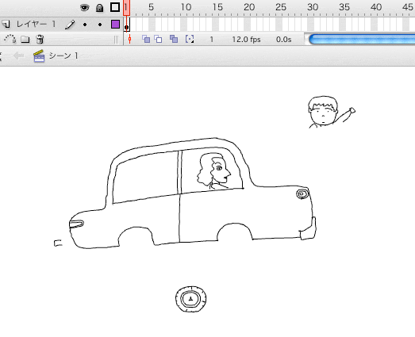Click the Edit Multiple Frames button
Viewport: 415px width, 337px height.
tap(174, 39)
